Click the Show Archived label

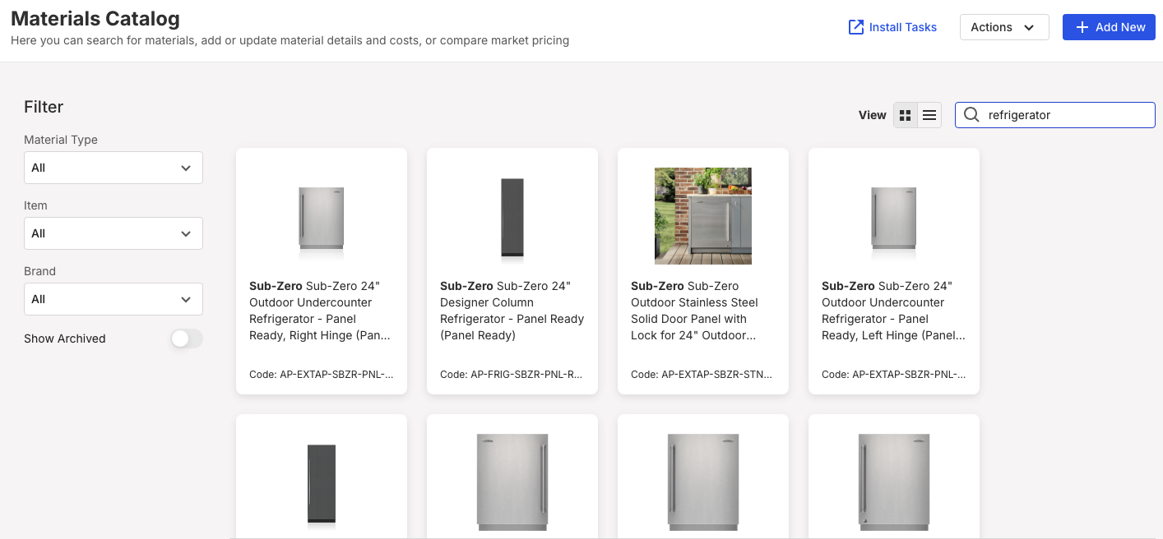coord(65,339)
